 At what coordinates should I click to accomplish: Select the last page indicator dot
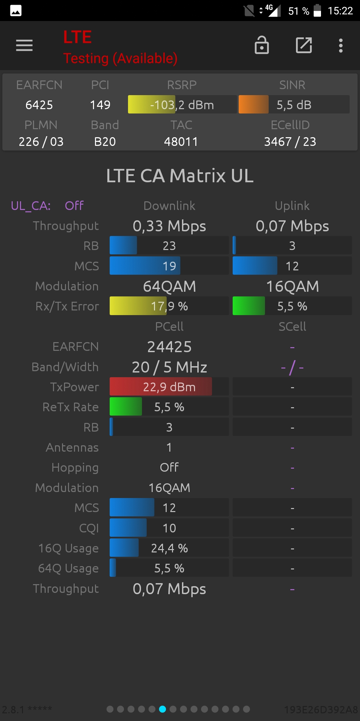coord(246,709)
